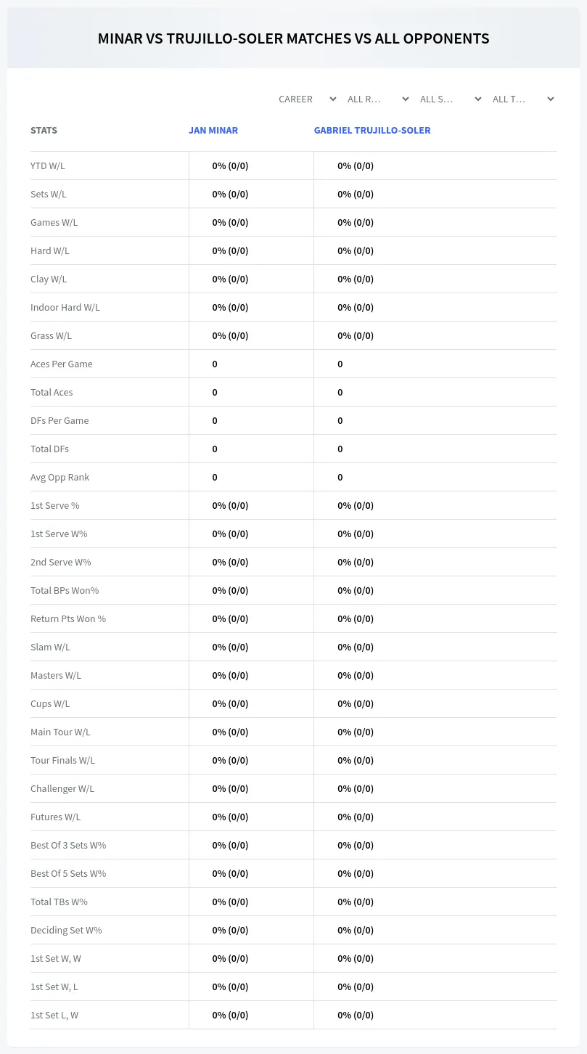Image resolution: width=587 pixels, height=1054 pixels.
Task: Select the Challenger W/L row label
Action: coord(62,788)
